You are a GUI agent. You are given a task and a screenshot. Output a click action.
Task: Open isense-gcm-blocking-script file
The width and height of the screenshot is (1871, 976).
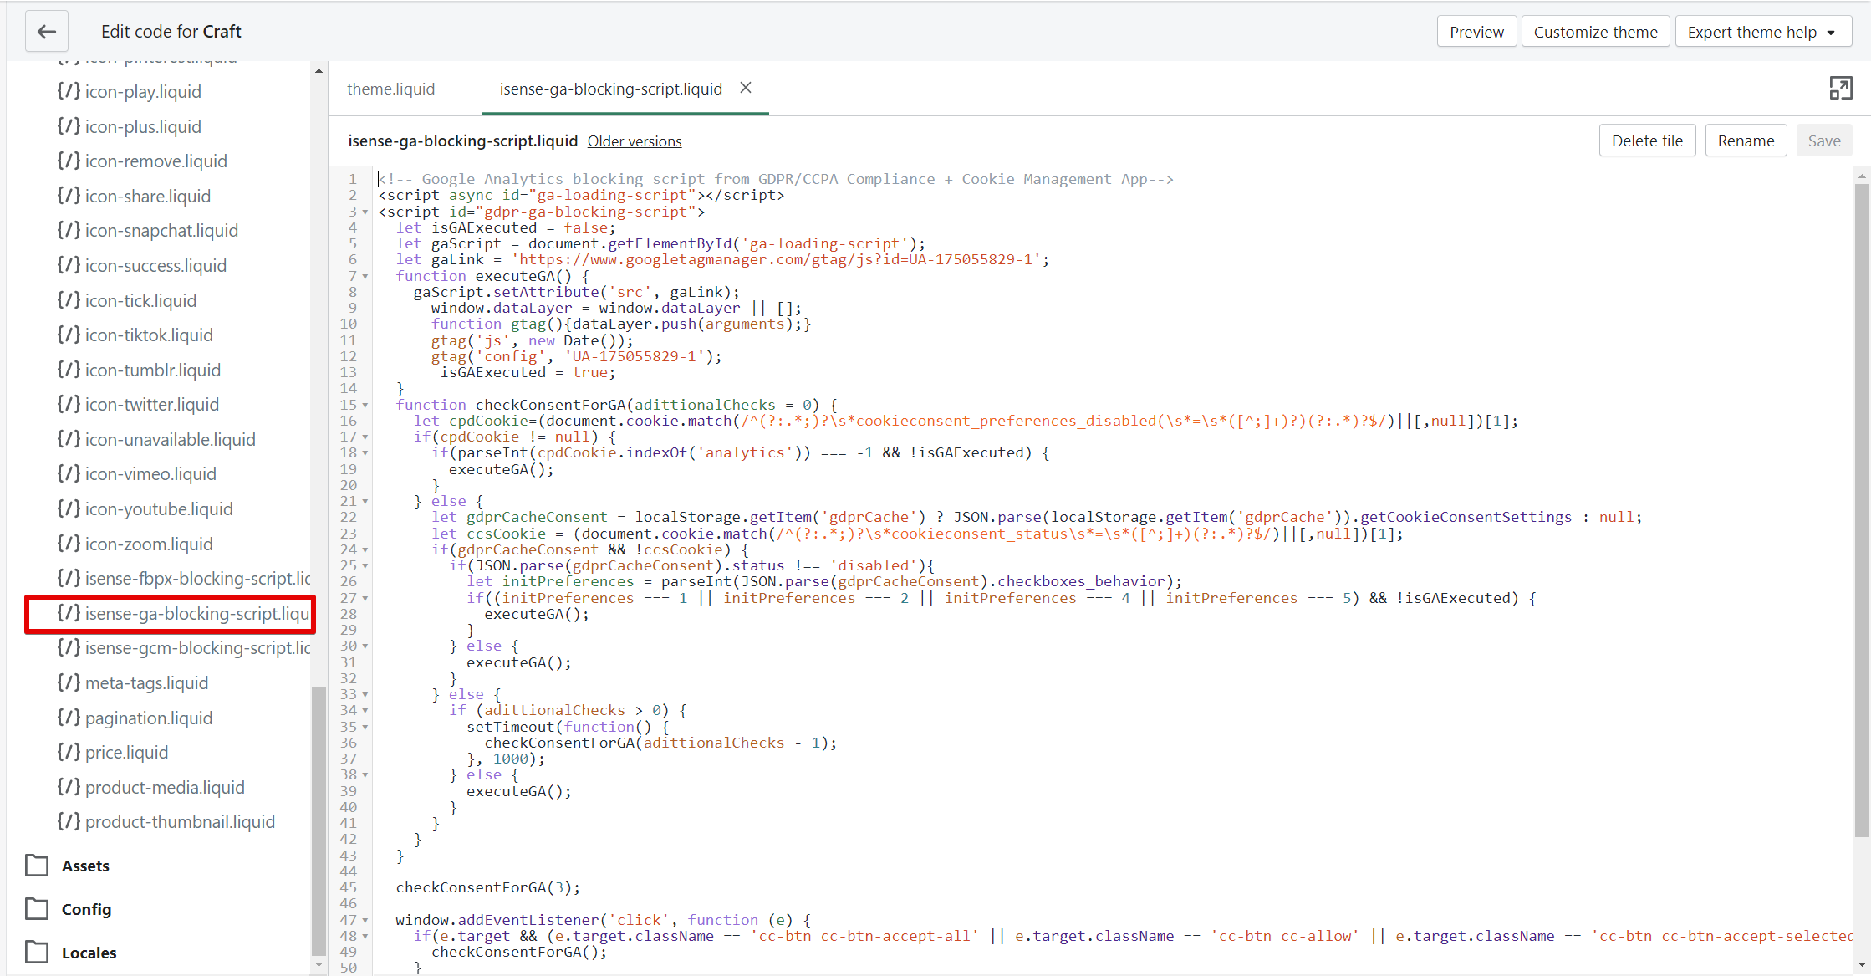click(183, 648)
